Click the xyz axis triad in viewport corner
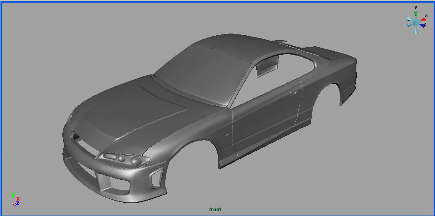Image resolution: width=435 pixels, height=216 pixels. point(15,199)
